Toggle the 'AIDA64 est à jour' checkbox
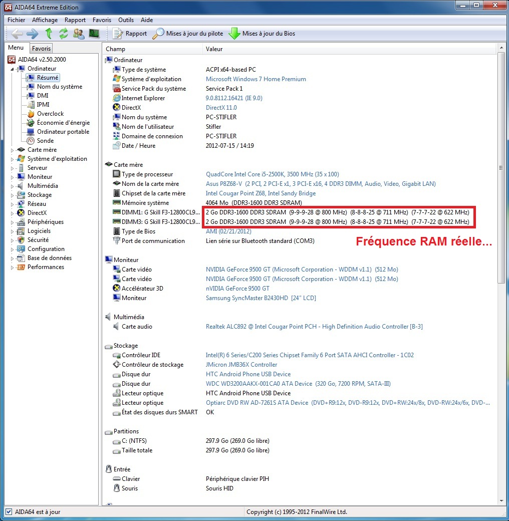 click(9, 512)
